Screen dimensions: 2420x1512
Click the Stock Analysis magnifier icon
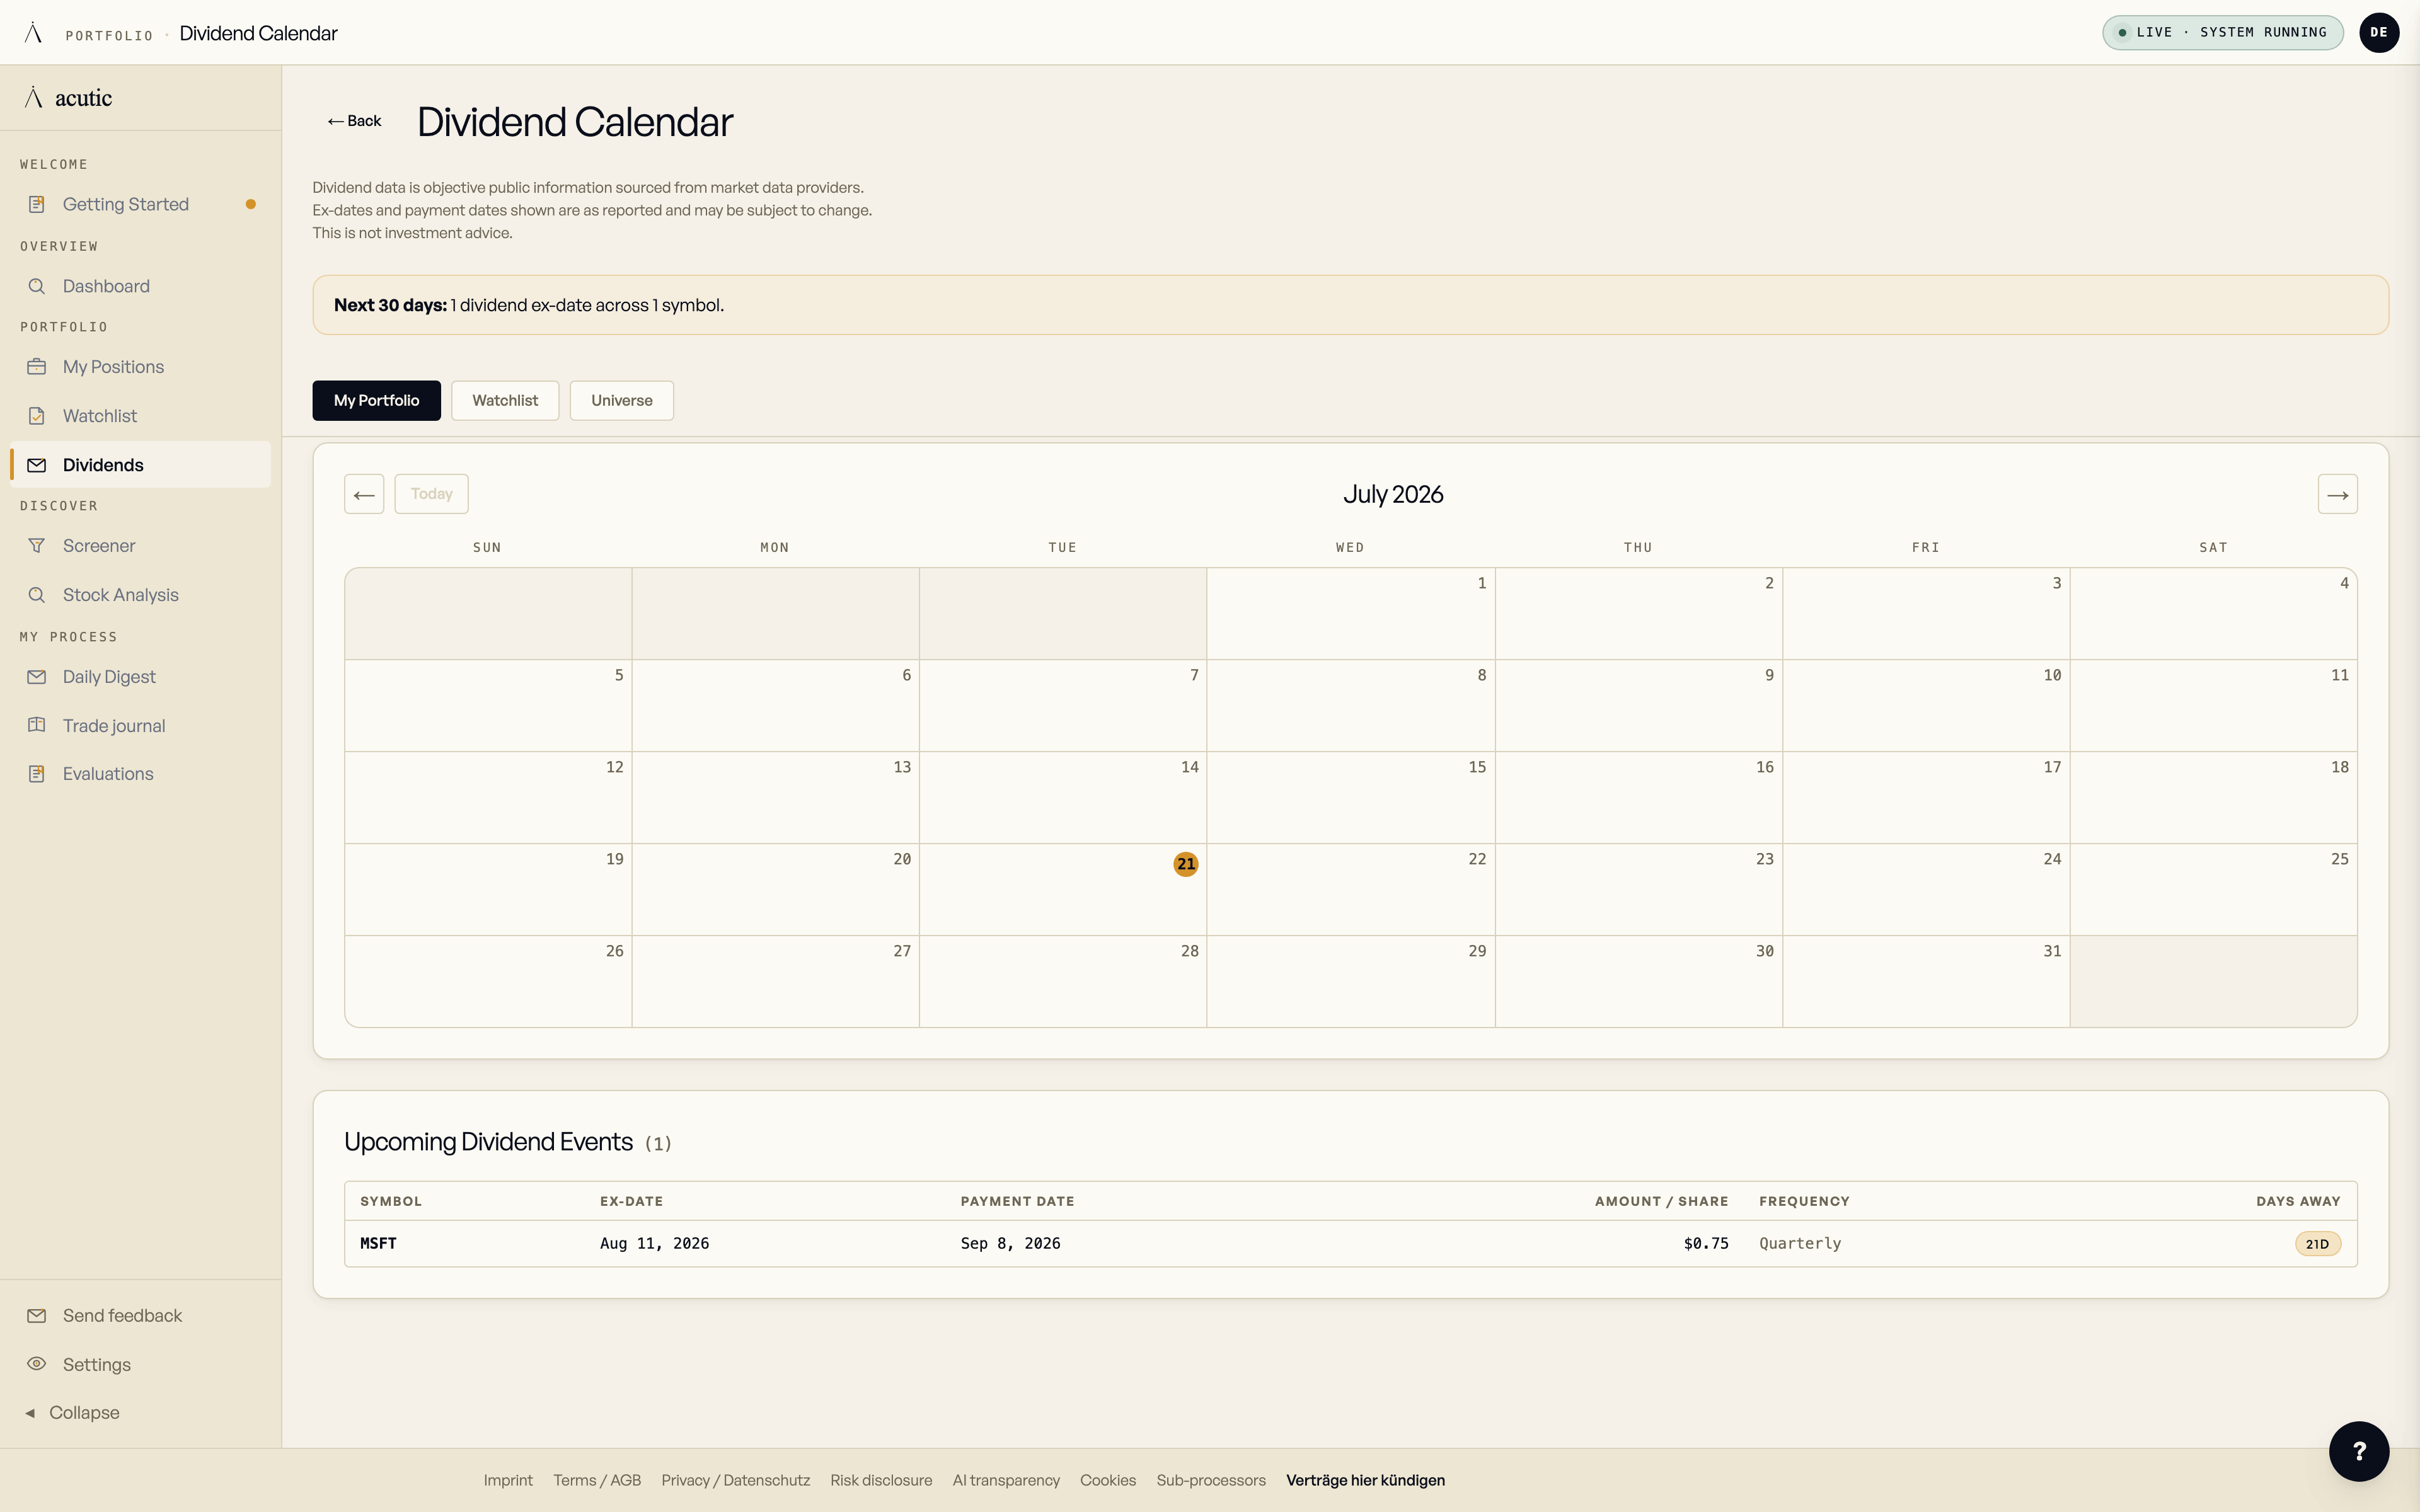click(37, 595)
